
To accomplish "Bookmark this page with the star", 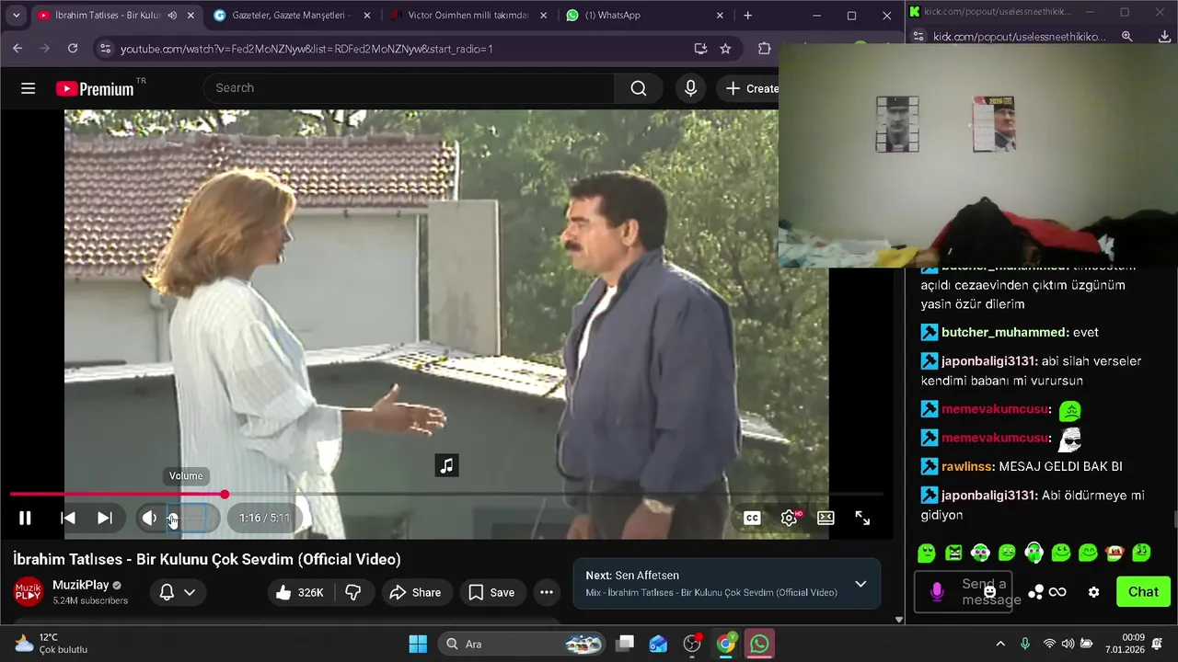I will 725,49.
